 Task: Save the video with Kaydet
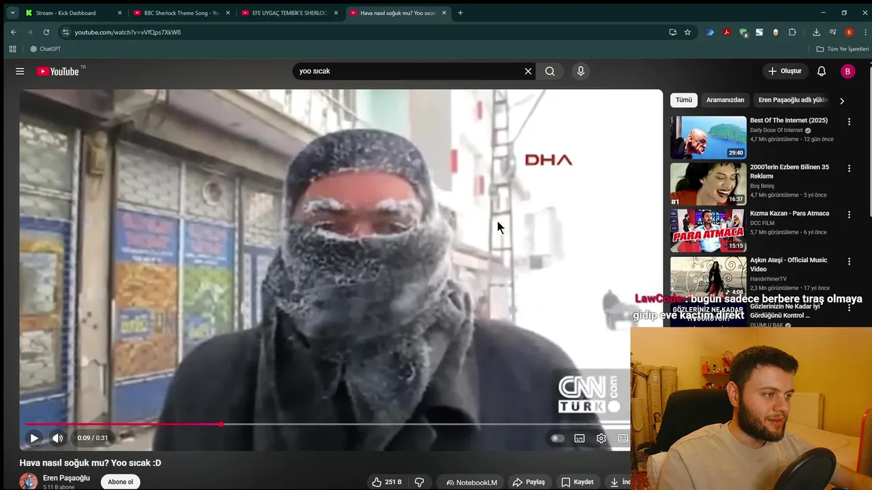click(577, 482)
